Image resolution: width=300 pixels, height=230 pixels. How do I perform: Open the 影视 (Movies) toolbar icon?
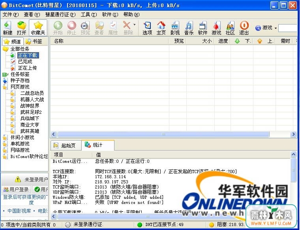point(175,28)
